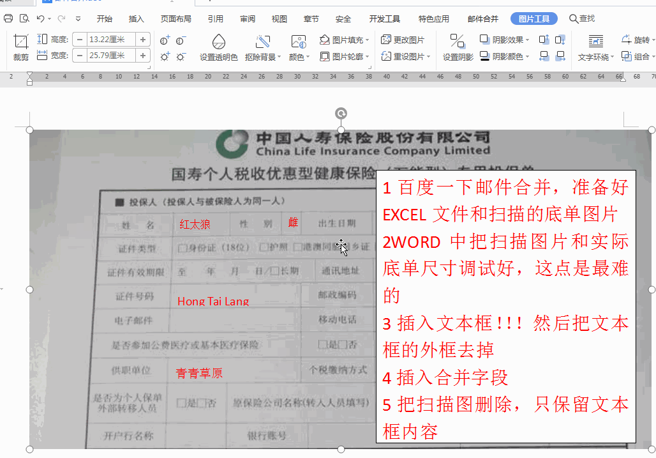
Task: Click the Undo arrow icon
Action: point(41,19)
